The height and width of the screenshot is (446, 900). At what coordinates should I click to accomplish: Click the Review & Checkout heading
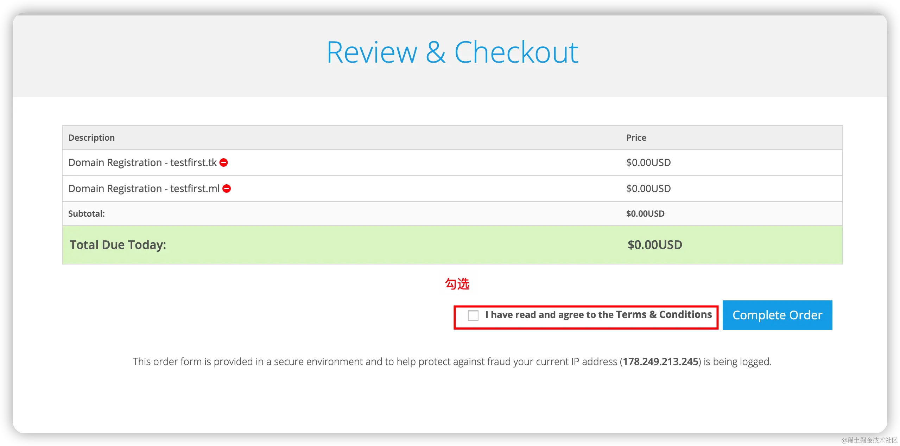[x=452, y=52]
